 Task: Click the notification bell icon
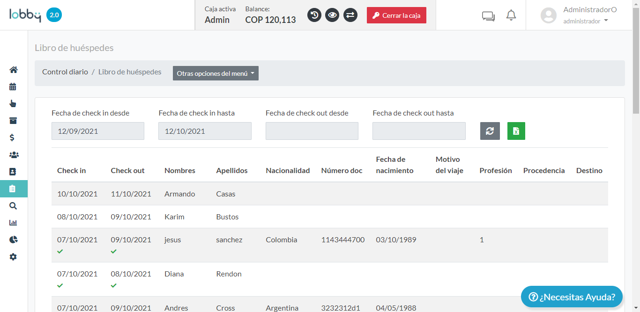point(511,15)
